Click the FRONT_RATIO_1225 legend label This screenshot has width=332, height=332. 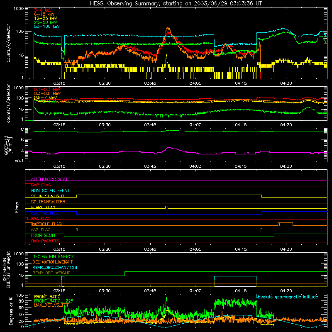[54, 301]
